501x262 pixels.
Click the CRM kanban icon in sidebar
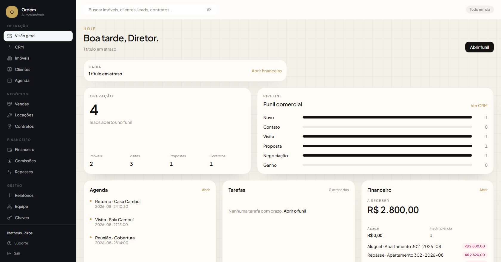pyautogui.click(x=10, y=47)
